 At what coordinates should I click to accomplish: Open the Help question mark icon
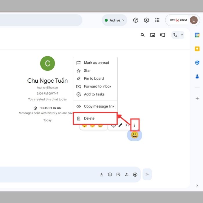pyautogui.click(x=135, y=20)
